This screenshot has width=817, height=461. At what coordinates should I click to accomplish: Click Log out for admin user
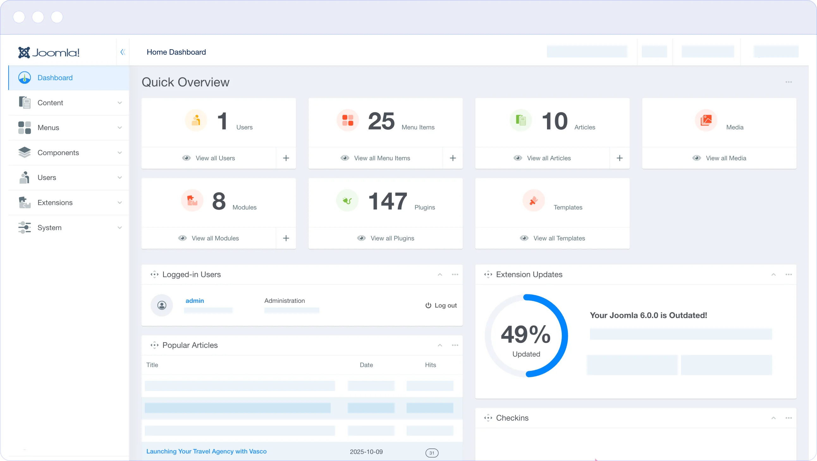pyautogui.click(x=441, y=305)
